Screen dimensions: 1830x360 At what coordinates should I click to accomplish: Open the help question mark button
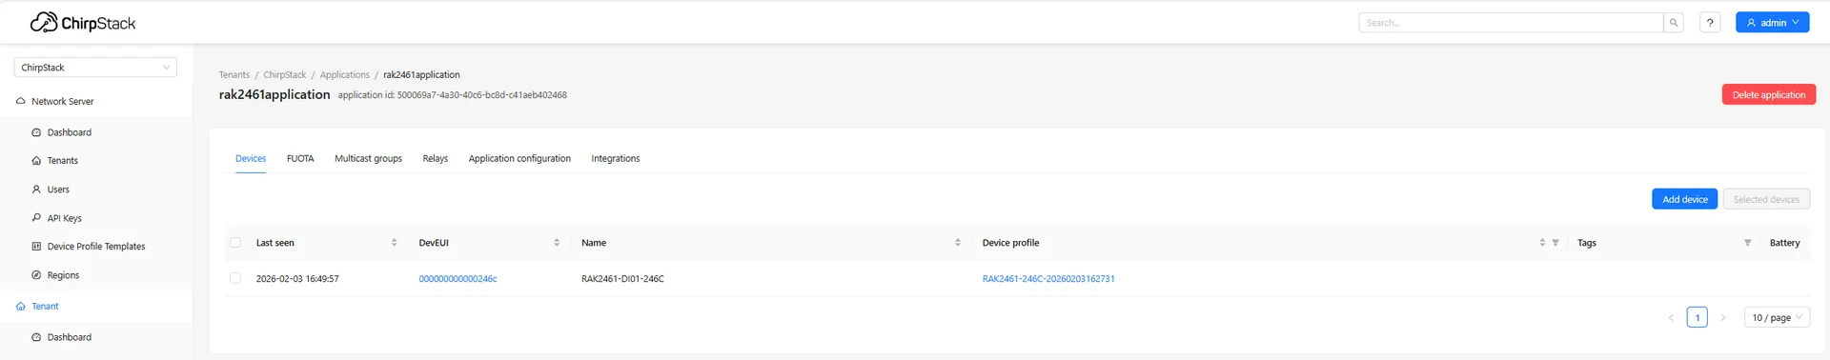(1710, 23)
